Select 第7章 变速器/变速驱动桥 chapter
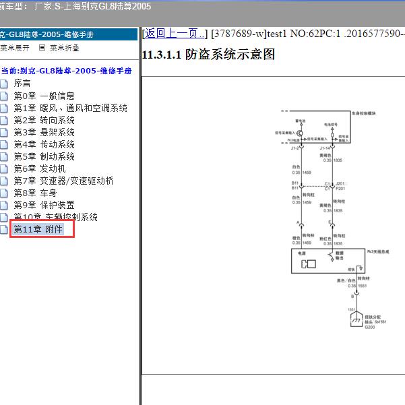Viewport: 405px width, 405px height. tap(64, 181)
